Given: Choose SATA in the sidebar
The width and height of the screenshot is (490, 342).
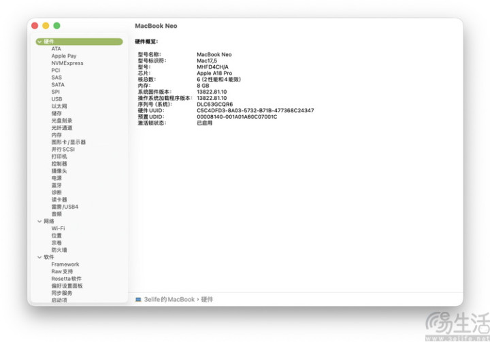Looking at the screenshot, I should 58,84.
